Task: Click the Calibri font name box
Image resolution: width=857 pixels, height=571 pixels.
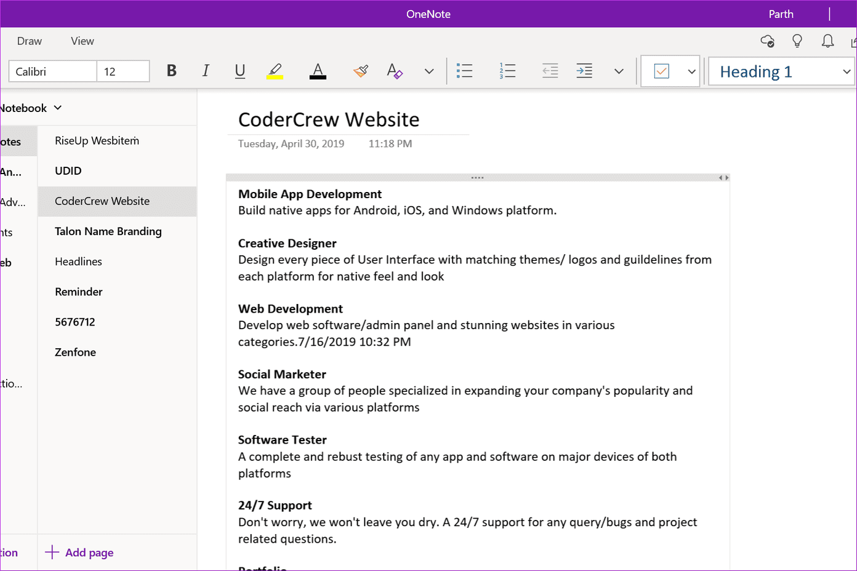Action: click(x=53, y=71)
